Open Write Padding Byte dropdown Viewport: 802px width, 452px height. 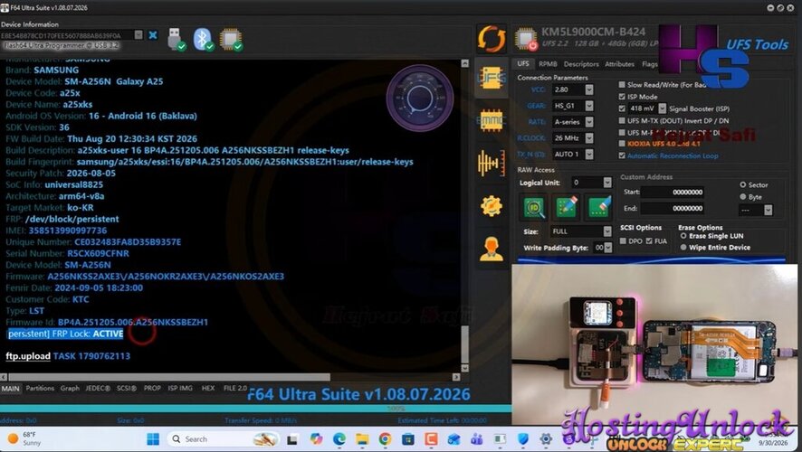[x=608, y=248]
